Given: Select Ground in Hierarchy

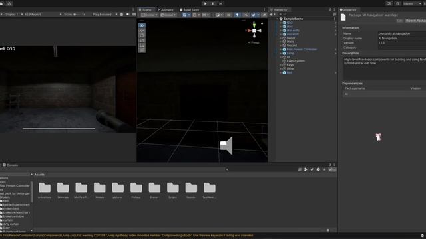Looking at the screenshot, I should point(292,46).
